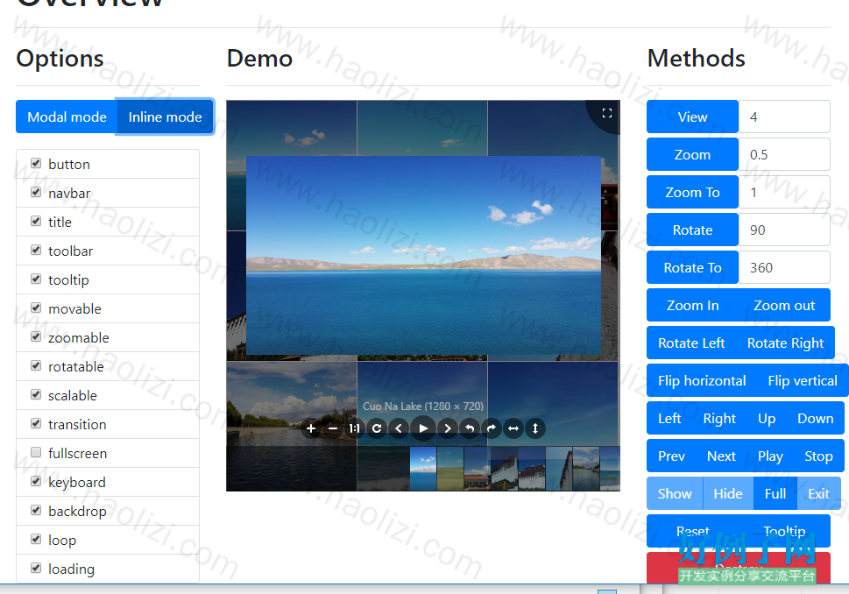The image size is (849, 594).
Task: Go to next image with right chevron icon
Action: pos(448,428)
